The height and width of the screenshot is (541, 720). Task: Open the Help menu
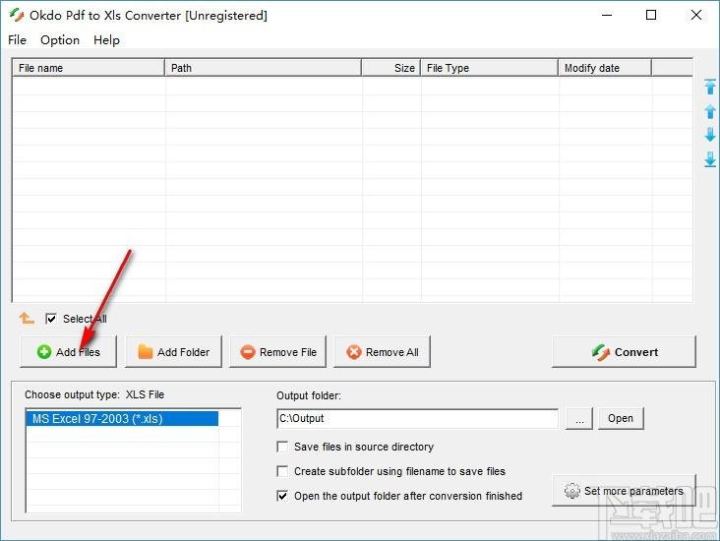tap(106, 40)
